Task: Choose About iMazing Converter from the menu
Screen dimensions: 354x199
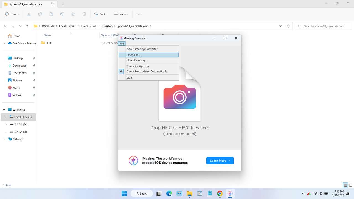Action: (142, 49)
